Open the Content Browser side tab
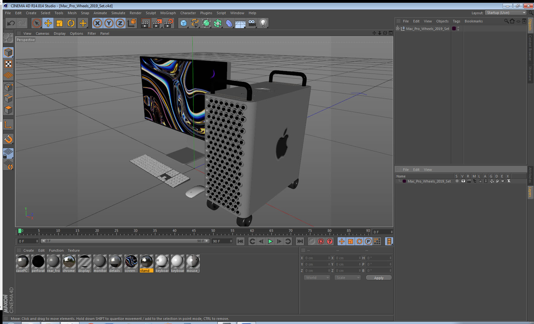 click(x=530, y=48)
